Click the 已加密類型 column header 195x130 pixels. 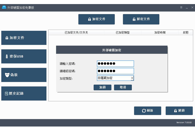pyautogui.click(x=123, y=33)
